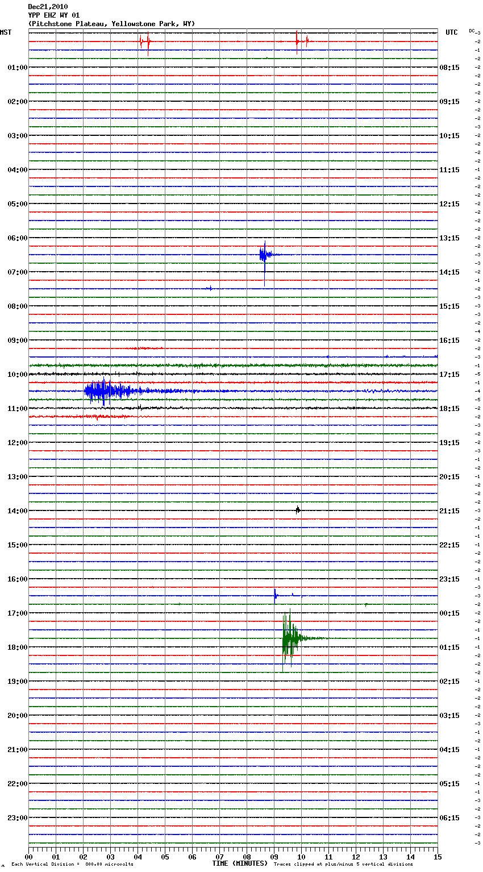483x872 pixels.
Task: Click minute tick label 11 on bottom axis
Action: click(328, 857)
